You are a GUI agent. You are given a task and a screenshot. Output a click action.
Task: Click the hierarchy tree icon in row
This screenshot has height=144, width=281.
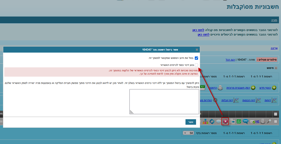tap(205, 121)
